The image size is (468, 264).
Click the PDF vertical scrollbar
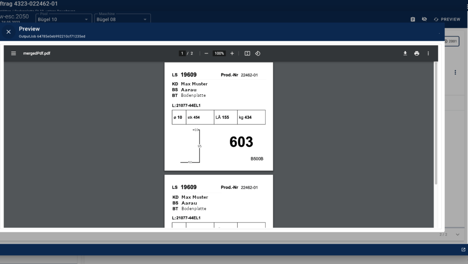(x=436, y=123)
